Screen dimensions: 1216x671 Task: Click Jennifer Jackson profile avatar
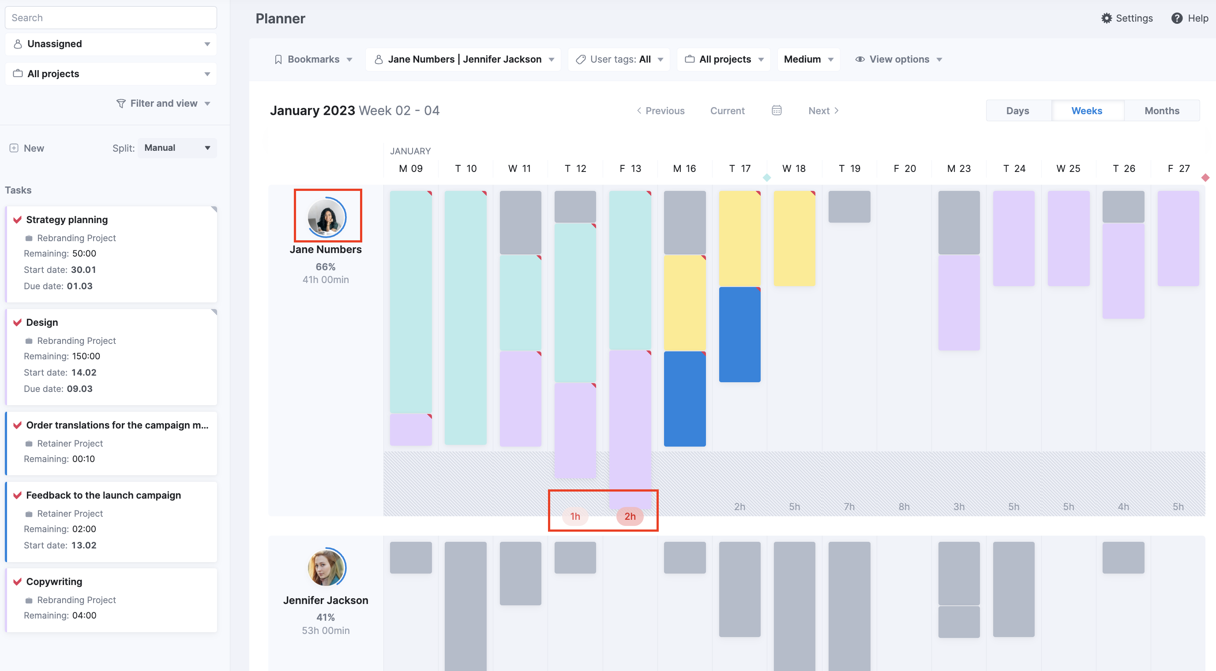coord(327,568)
